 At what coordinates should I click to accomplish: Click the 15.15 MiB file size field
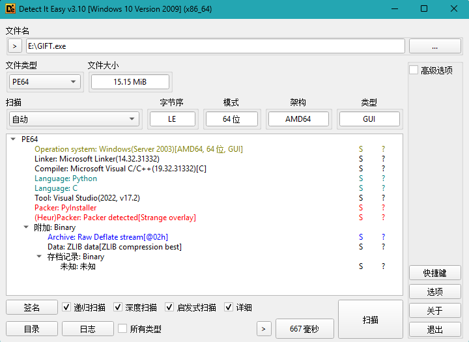(130, 81)
